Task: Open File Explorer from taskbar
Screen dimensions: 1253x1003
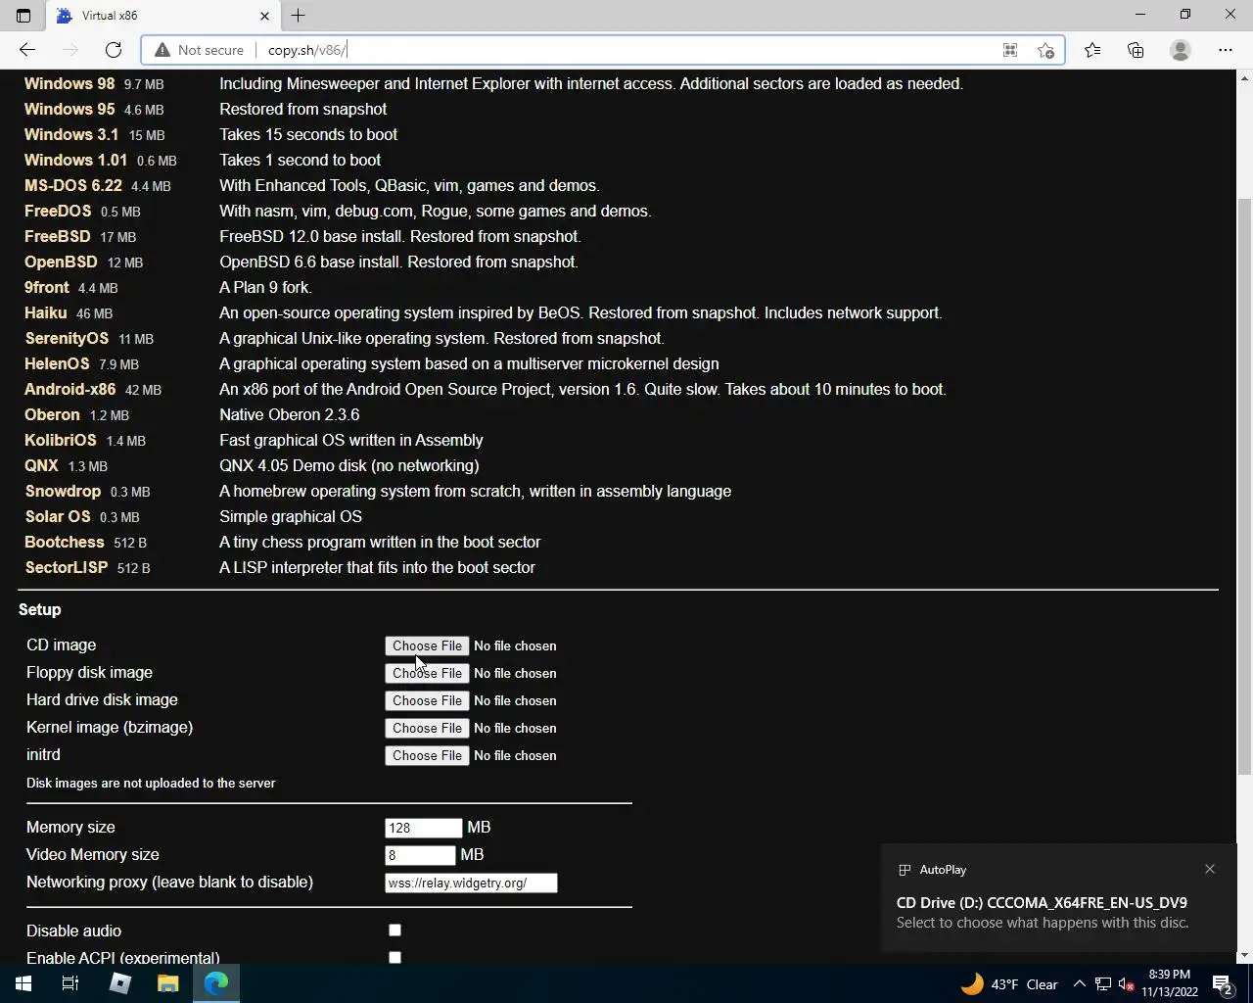Action: [168, 983]
